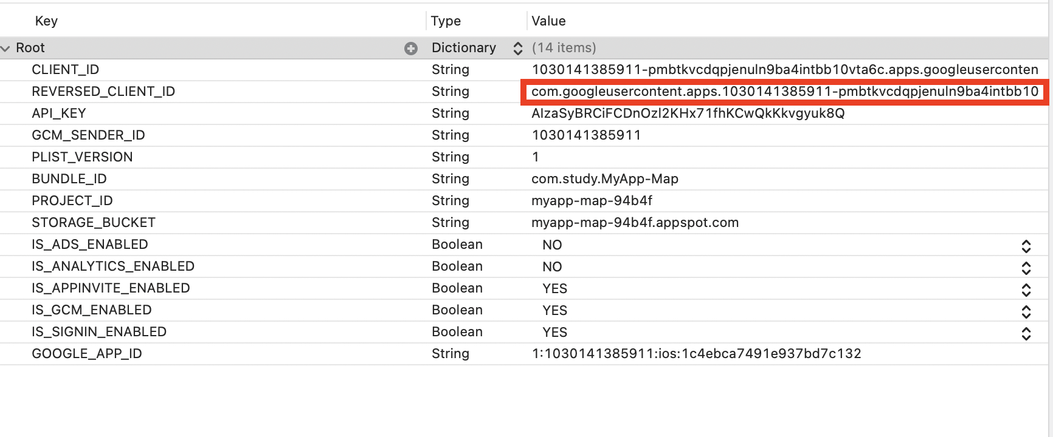Toggle IS_ADS_ENABLED boolean value stepper
This screenshot has width=1053, height=437.
click(1026, 245)
